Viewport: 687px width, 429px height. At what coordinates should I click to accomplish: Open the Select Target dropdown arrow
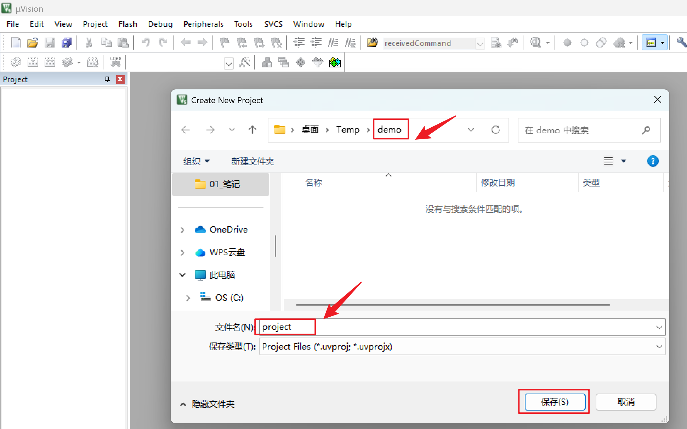tap(229, 64)
